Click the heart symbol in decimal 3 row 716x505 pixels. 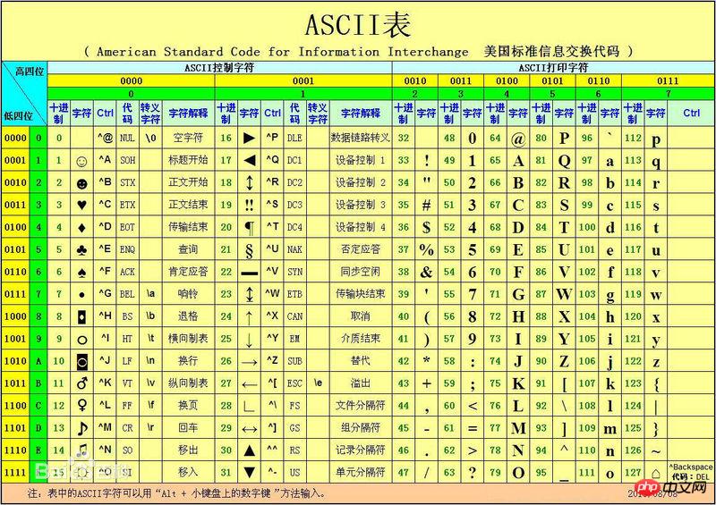pos(81,205)
